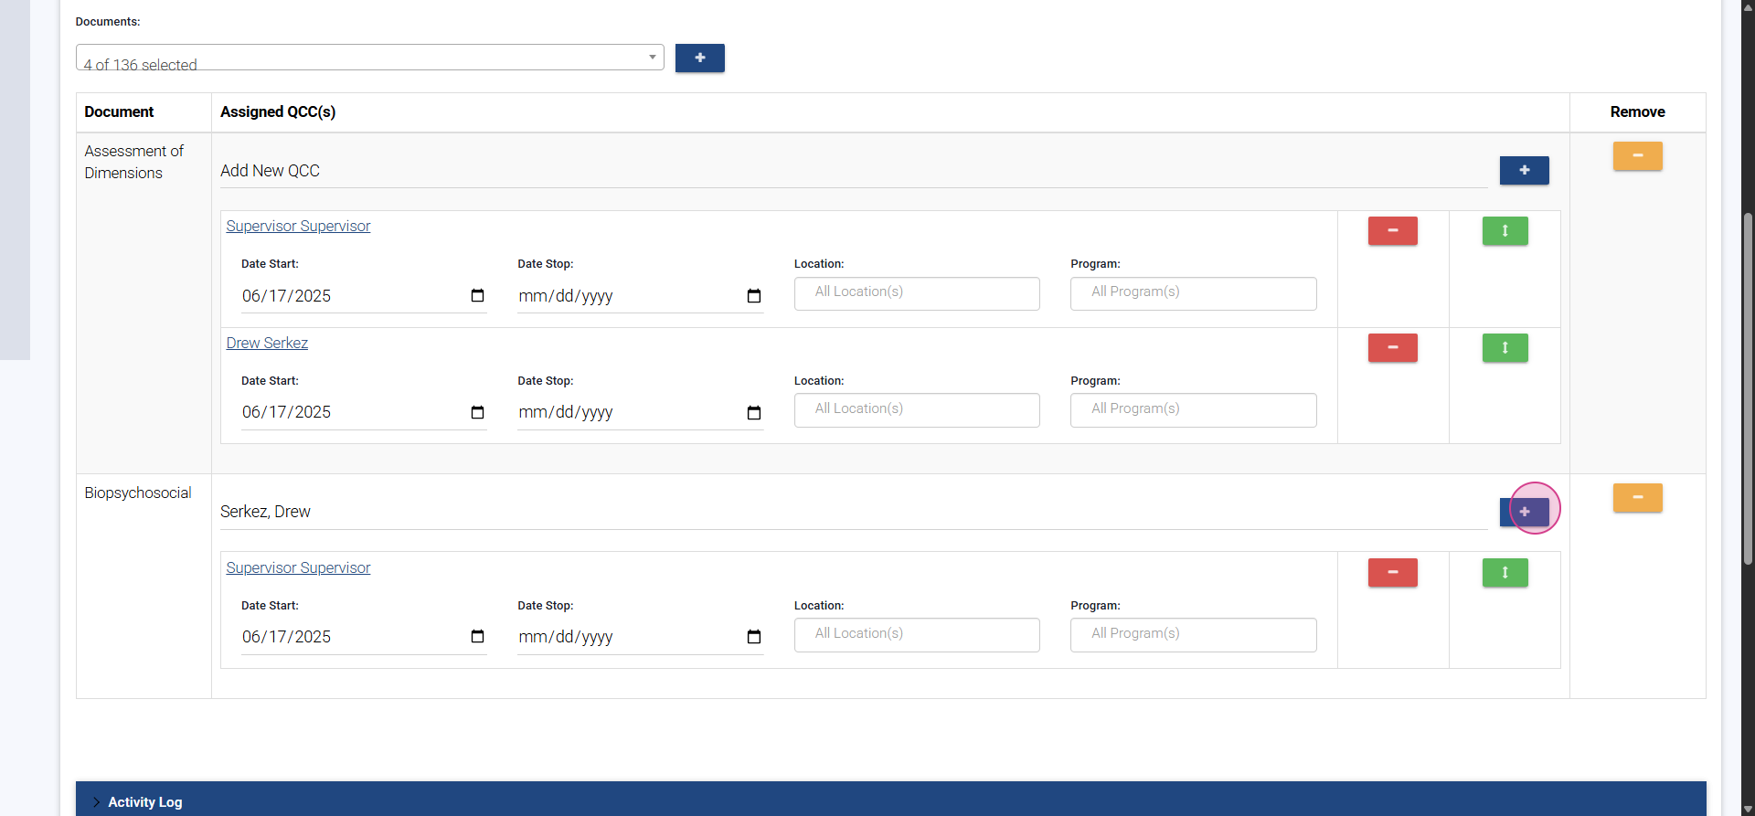The width and height of the screenshot is (1755, 816).
Task: Open the Documents multi-select dropdown
Action: (369, 58)
